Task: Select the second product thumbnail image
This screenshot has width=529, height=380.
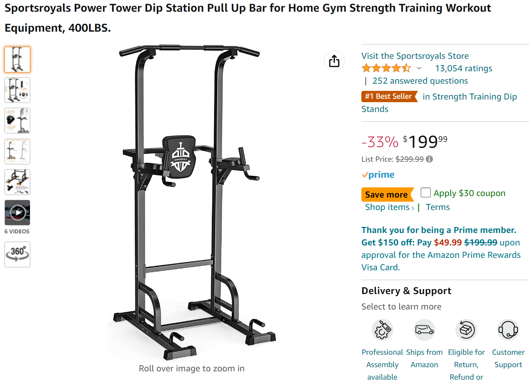Action: click(x=17, y=90)
